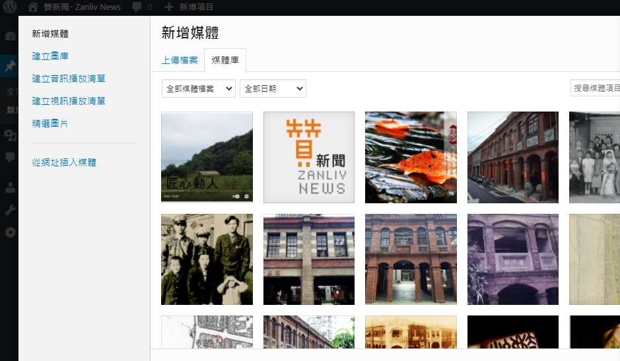Image resolution: width=620 pixels, height=361 pixels.
Task: Select the black-and-white street map thumbnail
Action: coord(207,332)
